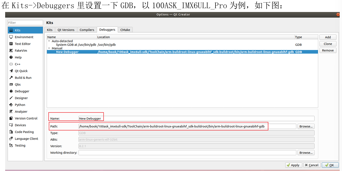
Task: Open the Environment settings icon
Action: coord(11,37)
